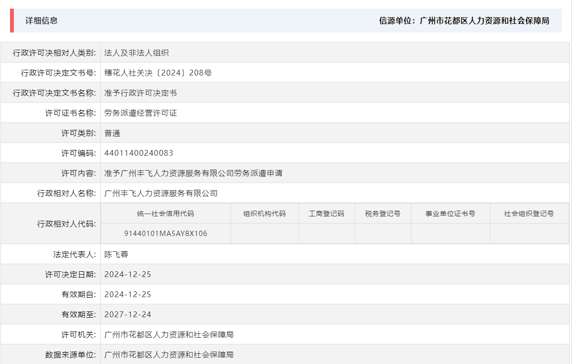The image size is (572, 364).
Task: Click the 工商登记码 column header
Action: (327, 213)
